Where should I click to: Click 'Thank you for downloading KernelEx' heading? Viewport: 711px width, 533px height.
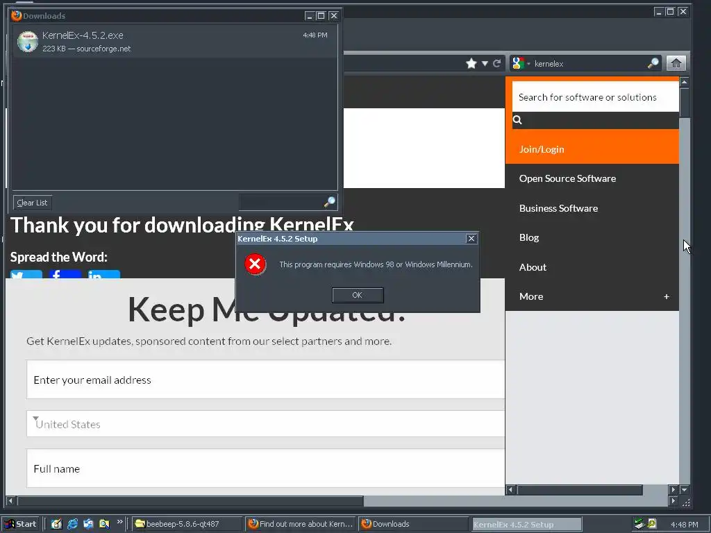(182, 225)
